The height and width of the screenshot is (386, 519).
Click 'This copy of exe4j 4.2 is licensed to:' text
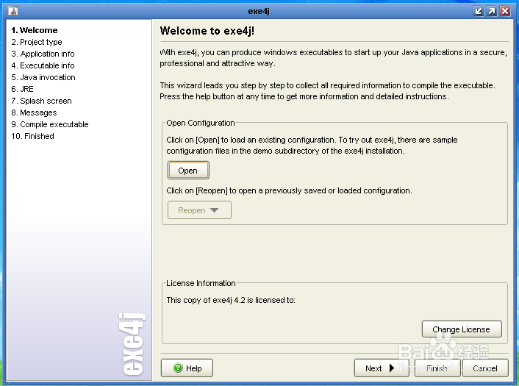tap(231, 300)
